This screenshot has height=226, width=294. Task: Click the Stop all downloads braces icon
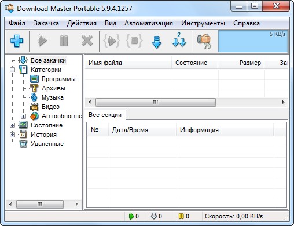click(134, 41)
